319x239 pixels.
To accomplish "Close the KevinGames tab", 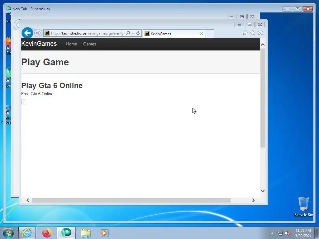I will click(202, 34).
